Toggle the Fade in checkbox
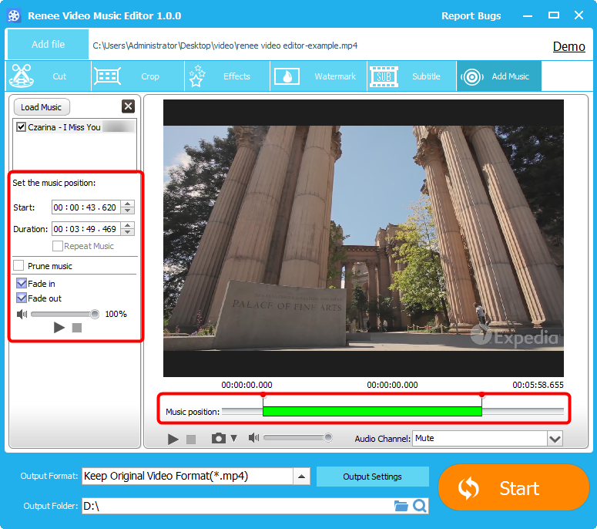Viewport: 597px width, 529px height. click(22, 284)
